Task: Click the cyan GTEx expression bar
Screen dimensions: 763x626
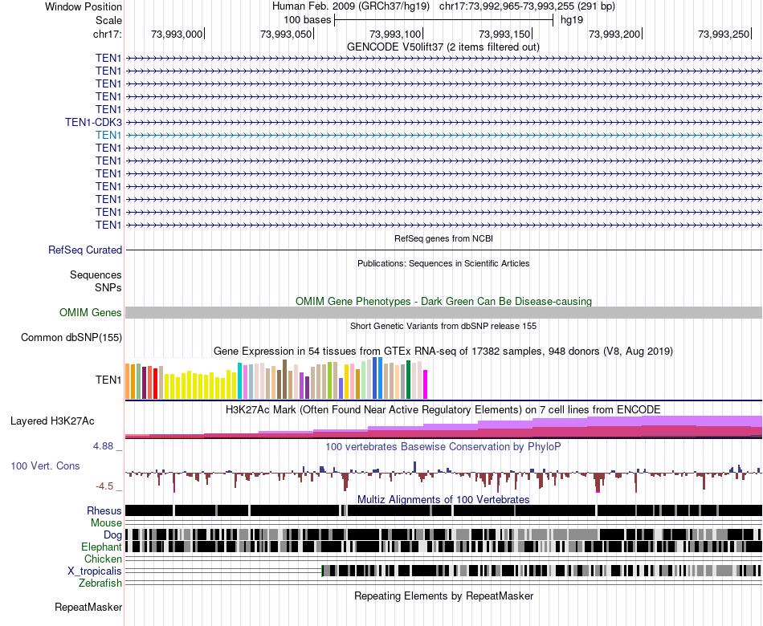Action: [x=239, y=381]
